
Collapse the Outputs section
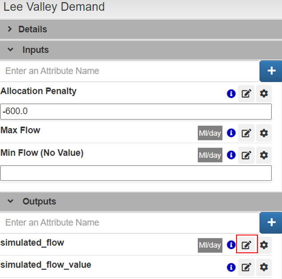(x=11, y=201)
